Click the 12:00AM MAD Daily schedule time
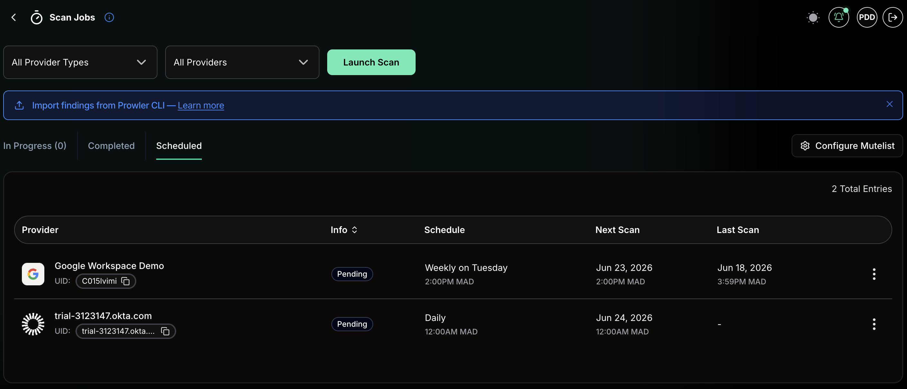 point(451,331)
